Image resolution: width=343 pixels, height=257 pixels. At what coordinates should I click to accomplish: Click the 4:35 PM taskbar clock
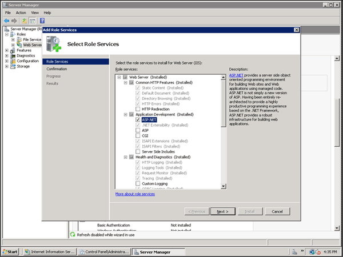330,252
